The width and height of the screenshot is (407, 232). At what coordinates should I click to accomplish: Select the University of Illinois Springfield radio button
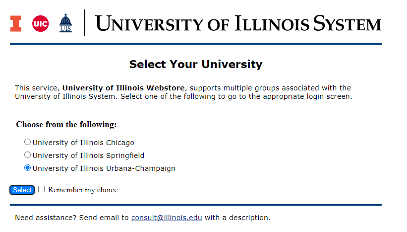(x=28, y=155)
